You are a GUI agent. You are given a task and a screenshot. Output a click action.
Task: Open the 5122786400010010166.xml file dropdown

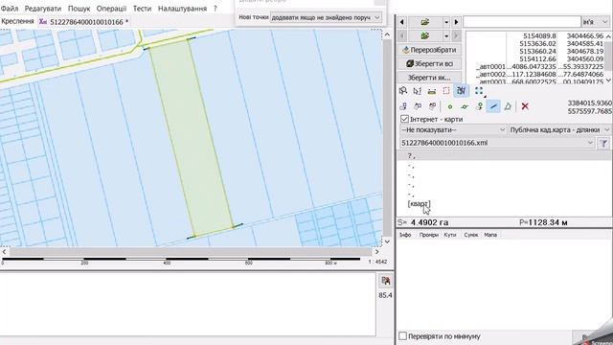497,143
